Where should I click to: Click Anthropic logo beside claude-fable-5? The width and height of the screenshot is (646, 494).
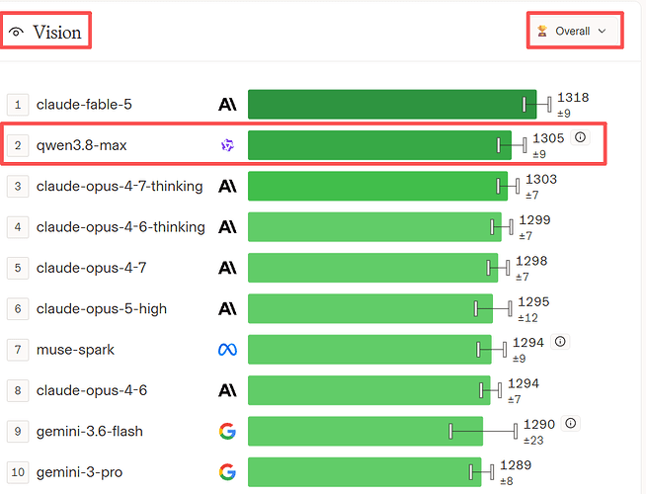click(227, 105)
